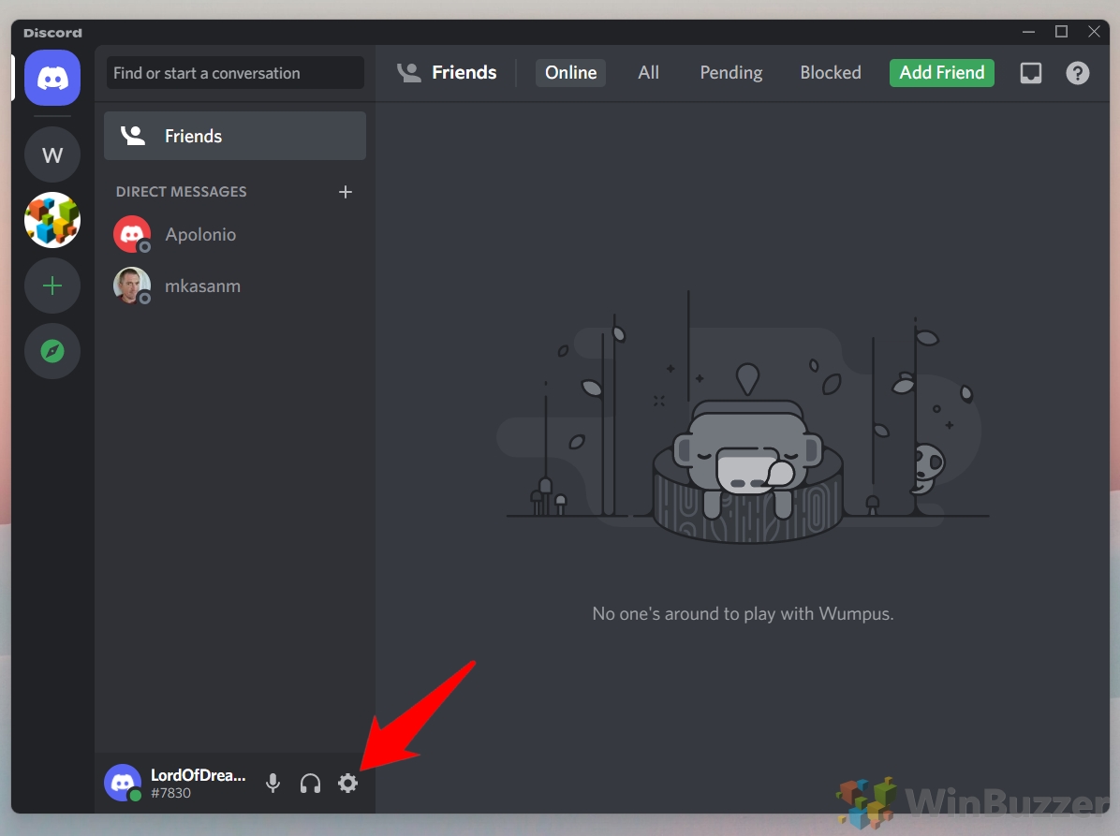Maximize the Discord window
Screen dimensions: 1120x836
click(1061, 32)
